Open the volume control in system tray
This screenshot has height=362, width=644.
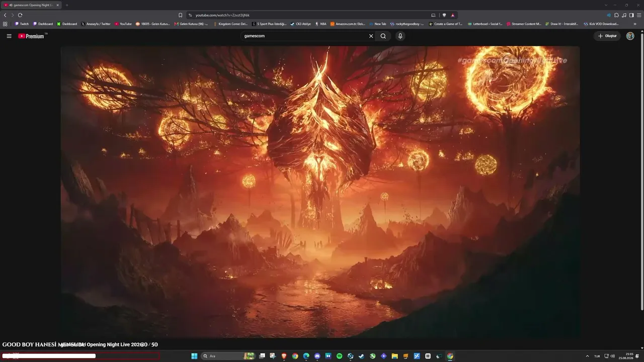[613, 356]
